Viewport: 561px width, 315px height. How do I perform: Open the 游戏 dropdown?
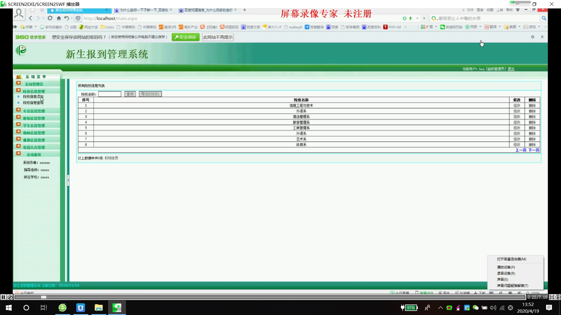[x=532, y=27]
